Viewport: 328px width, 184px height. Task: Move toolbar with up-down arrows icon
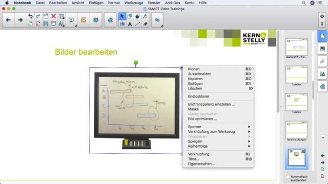pos(322,24)
